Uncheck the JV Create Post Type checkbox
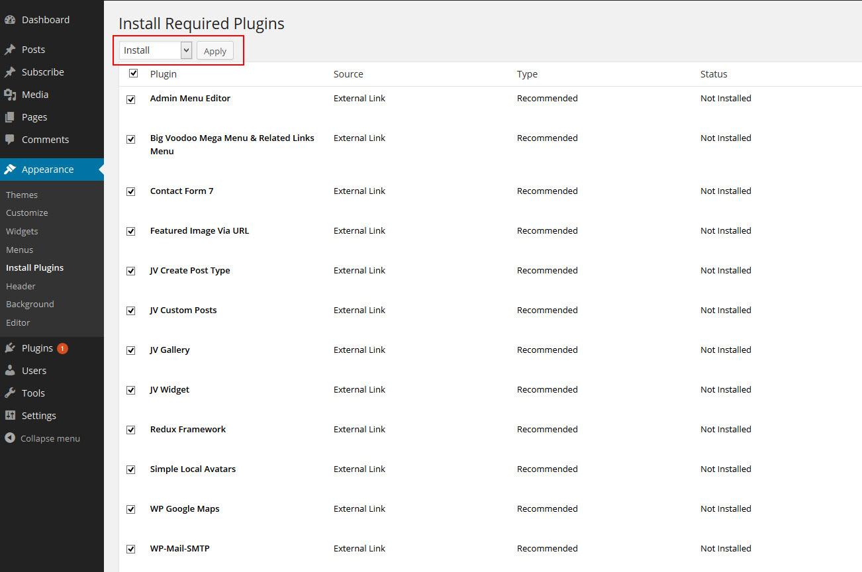 (130, 271)
